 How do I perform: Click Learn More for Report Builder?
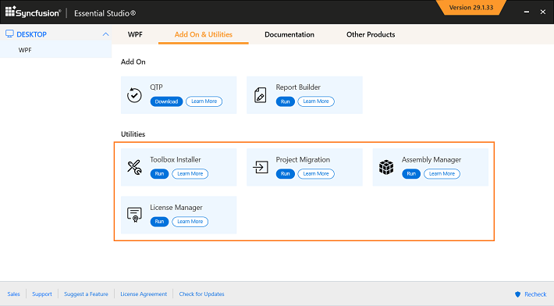tap(316, 101)
